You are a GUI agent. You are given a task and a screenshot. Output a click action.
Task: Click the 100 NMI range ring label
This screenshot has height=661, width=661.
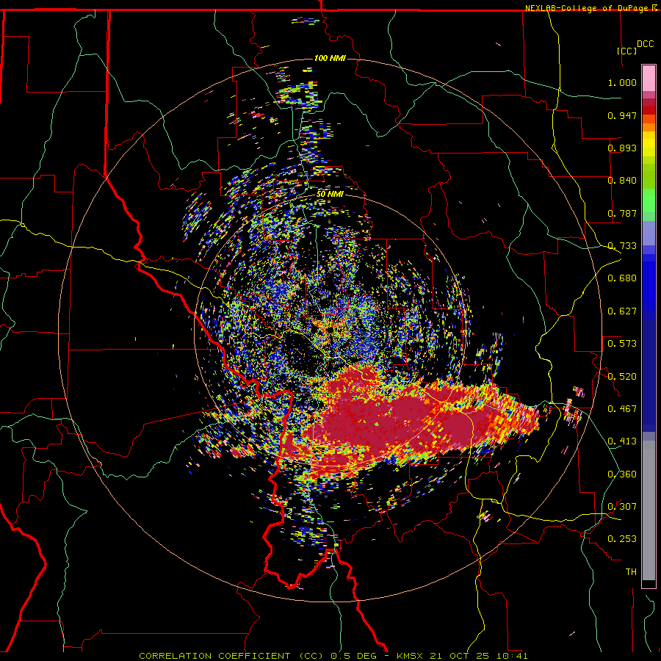(330, 58)
